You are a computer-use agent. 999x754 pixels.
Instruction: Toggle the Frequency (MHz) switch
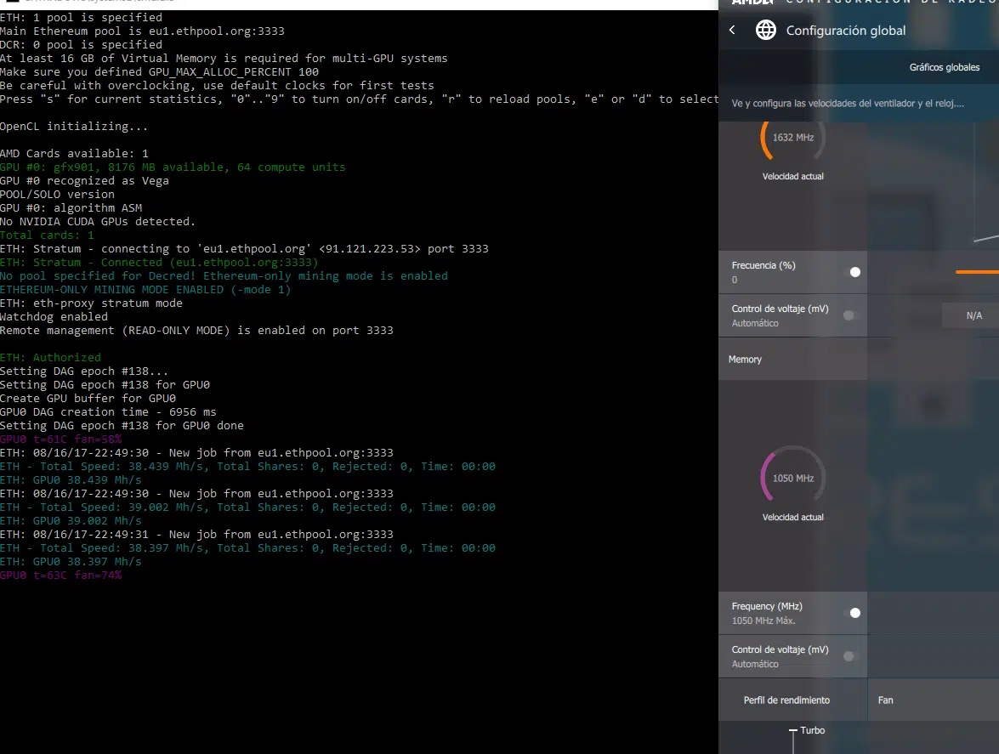[x=852, y=613]
